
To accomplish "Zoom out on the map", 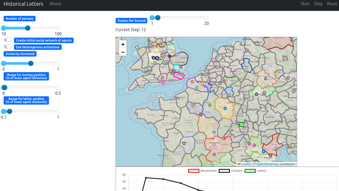I will pos(123,52).
